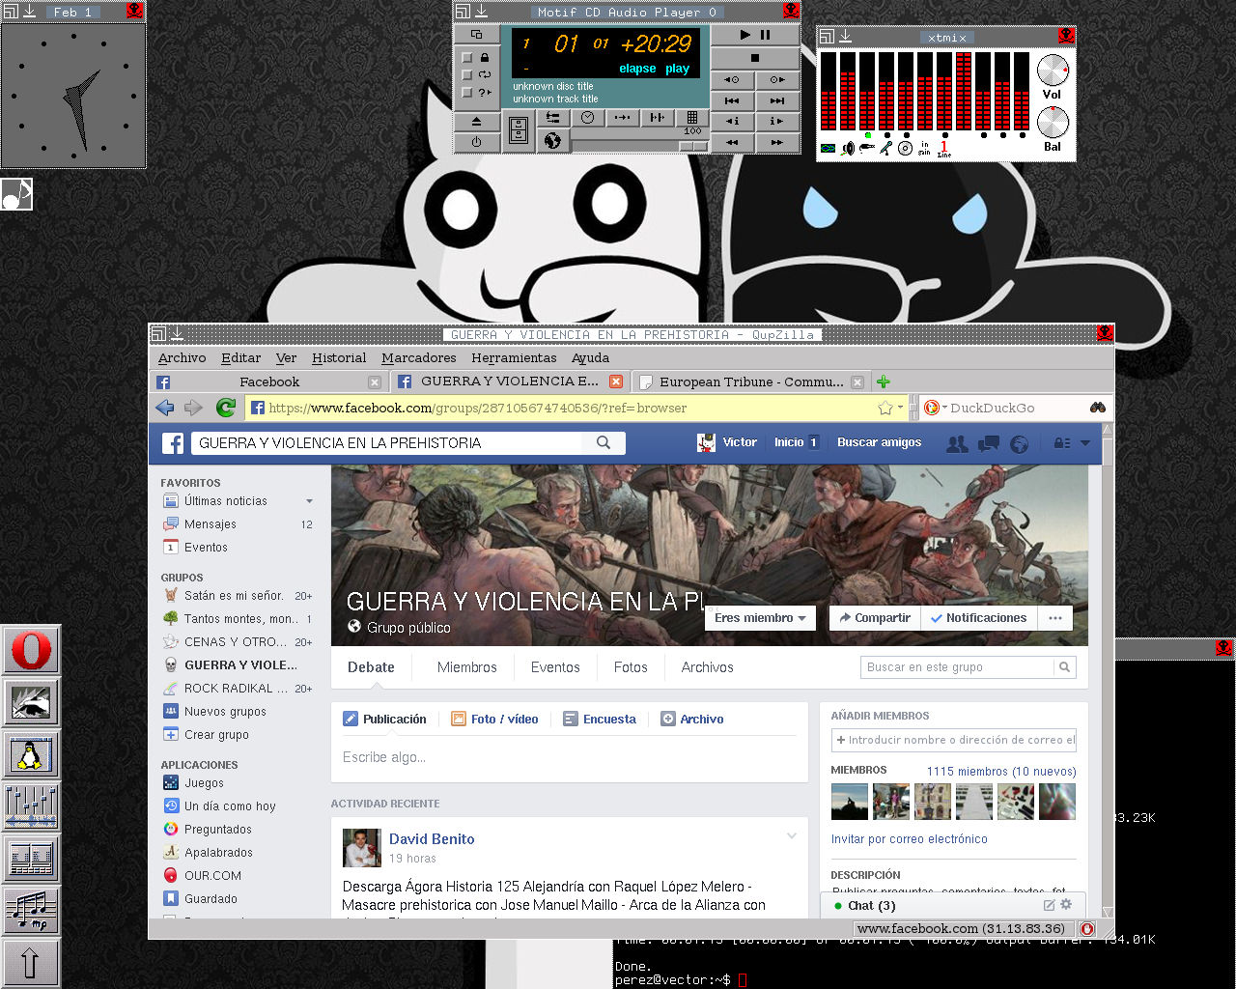
Task: Open the mixer sliders dock icon
Action: [x=31, y=806]
